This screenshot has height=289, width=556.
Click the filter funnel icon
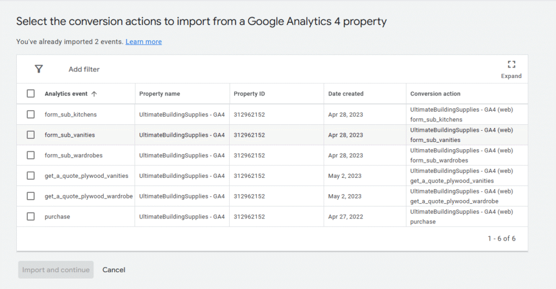pyautogui.click(x=39, y=69)
